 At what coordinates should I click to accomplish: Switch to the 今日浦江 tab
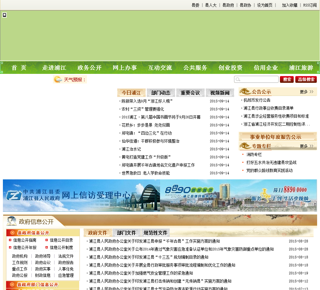click(131, 93)
